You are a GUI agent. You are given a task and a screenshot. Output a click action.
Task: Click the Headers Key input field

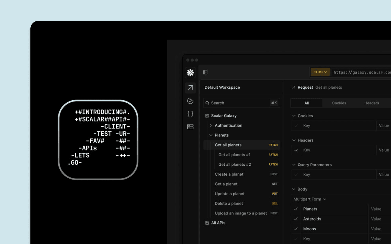[x=339, y=150]
